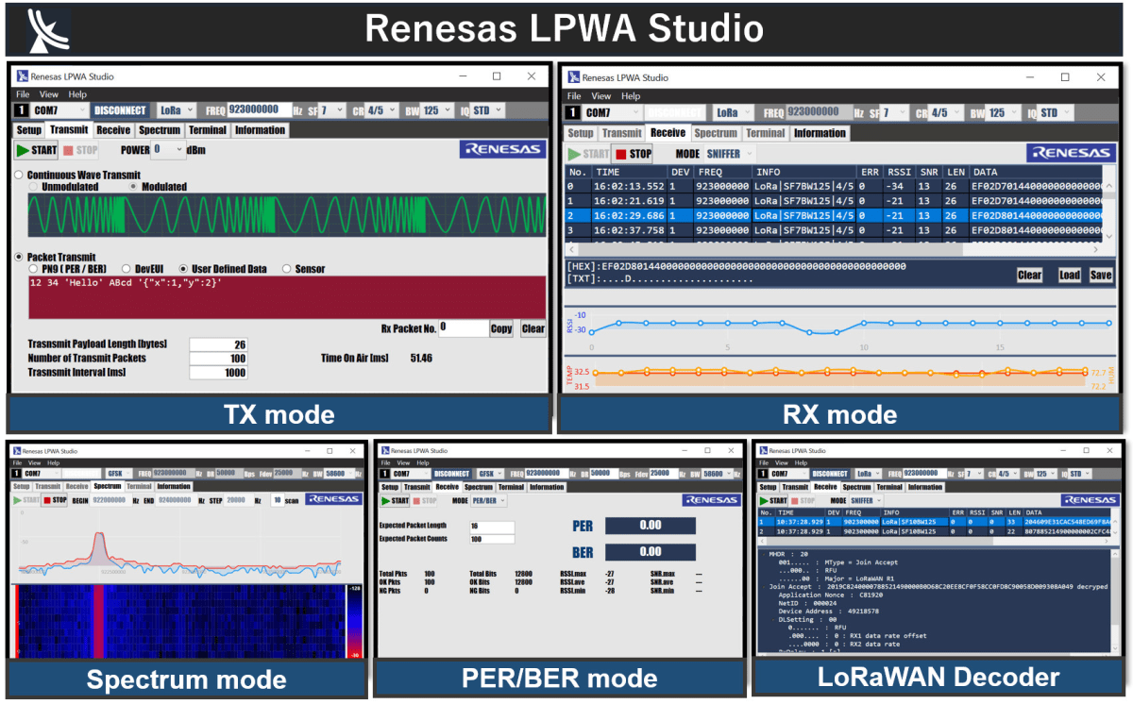Click Transmit Payload Length field showing 26

pyautogui.click(x=219, y=344)
